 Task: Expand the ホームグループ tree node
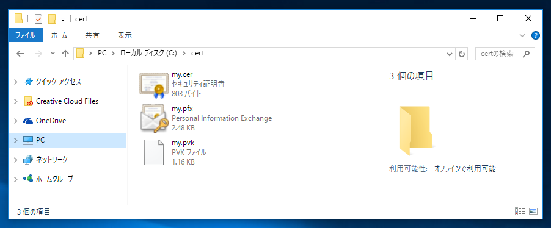coord(15,179)
